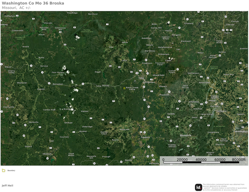Screen dimensions: 249x192
Task: Click the Land id logo
Action: pyautogui.click(x=198, y=187)
